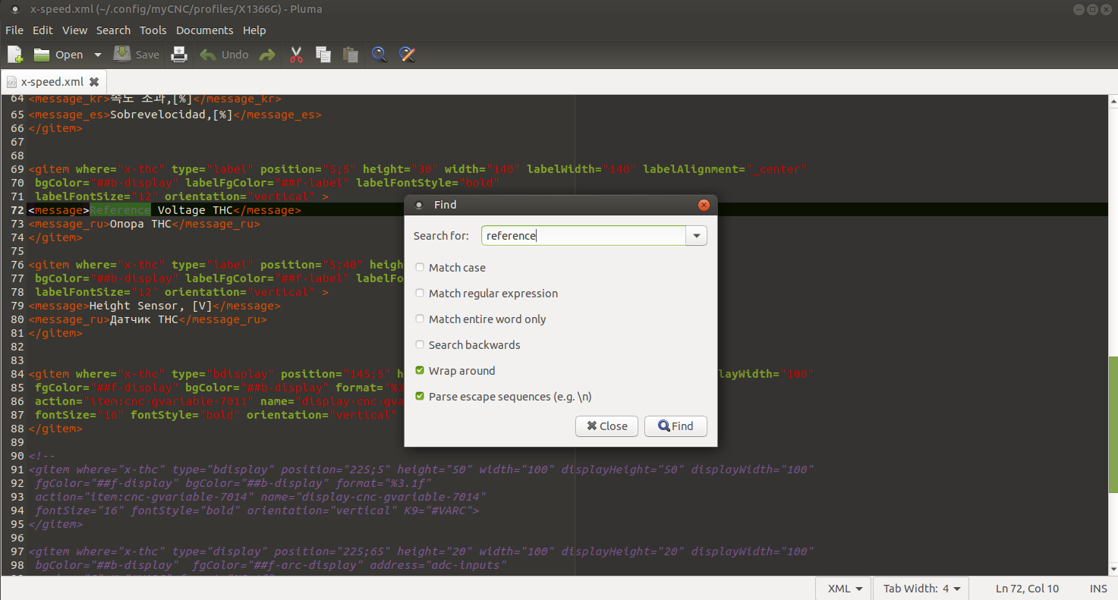Image resolution: width=1118 pixels, height=600 pixels.
Task: Disable the Wrap around checkbox
Action: coord(420,371)
